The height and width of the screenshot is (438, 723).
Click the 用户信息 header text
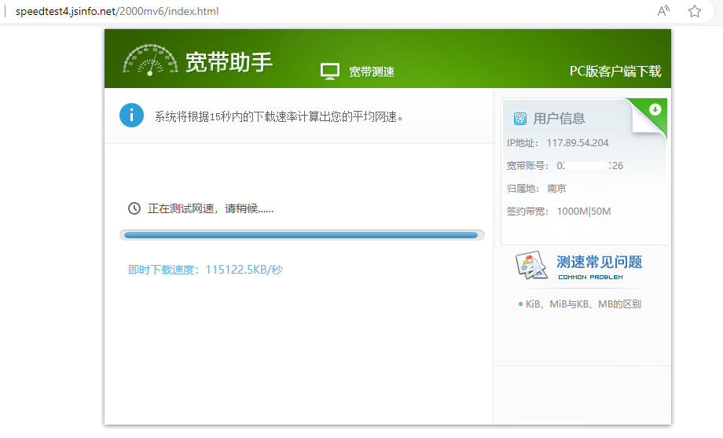pos(559,119)
